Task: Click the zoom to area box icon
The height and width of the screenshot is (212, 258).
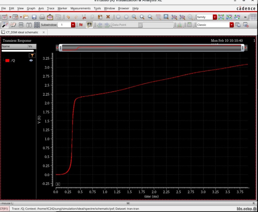Action: 166,17
